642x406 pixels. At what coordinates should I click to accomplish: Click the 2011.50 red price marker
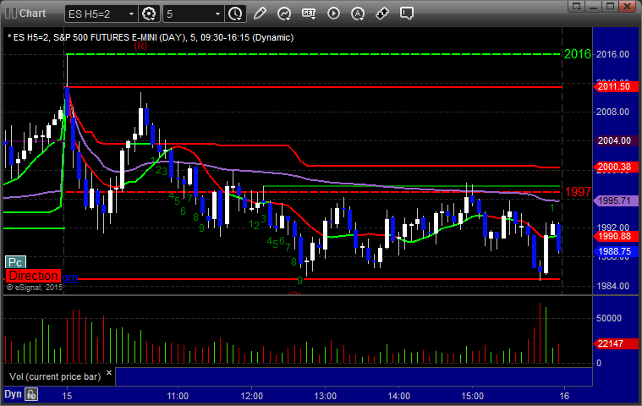click(x=616, y=87)
